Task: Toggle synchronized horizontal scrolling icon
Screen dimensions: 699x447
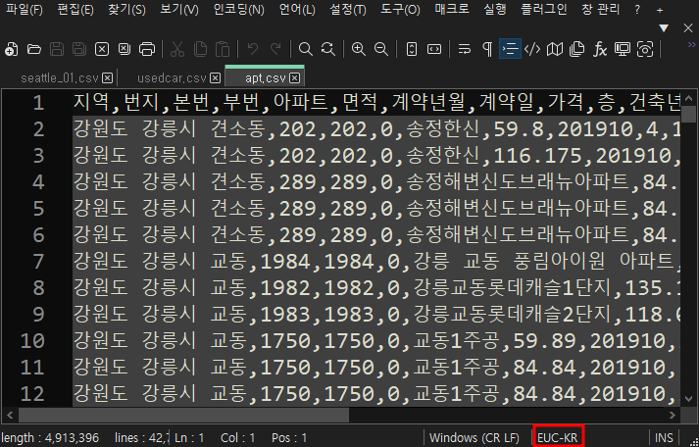Action: 434,49
